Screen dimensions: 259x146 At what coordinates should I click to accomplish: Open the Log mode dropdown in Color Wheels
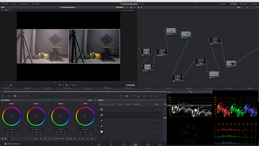(x=90, y=100)
